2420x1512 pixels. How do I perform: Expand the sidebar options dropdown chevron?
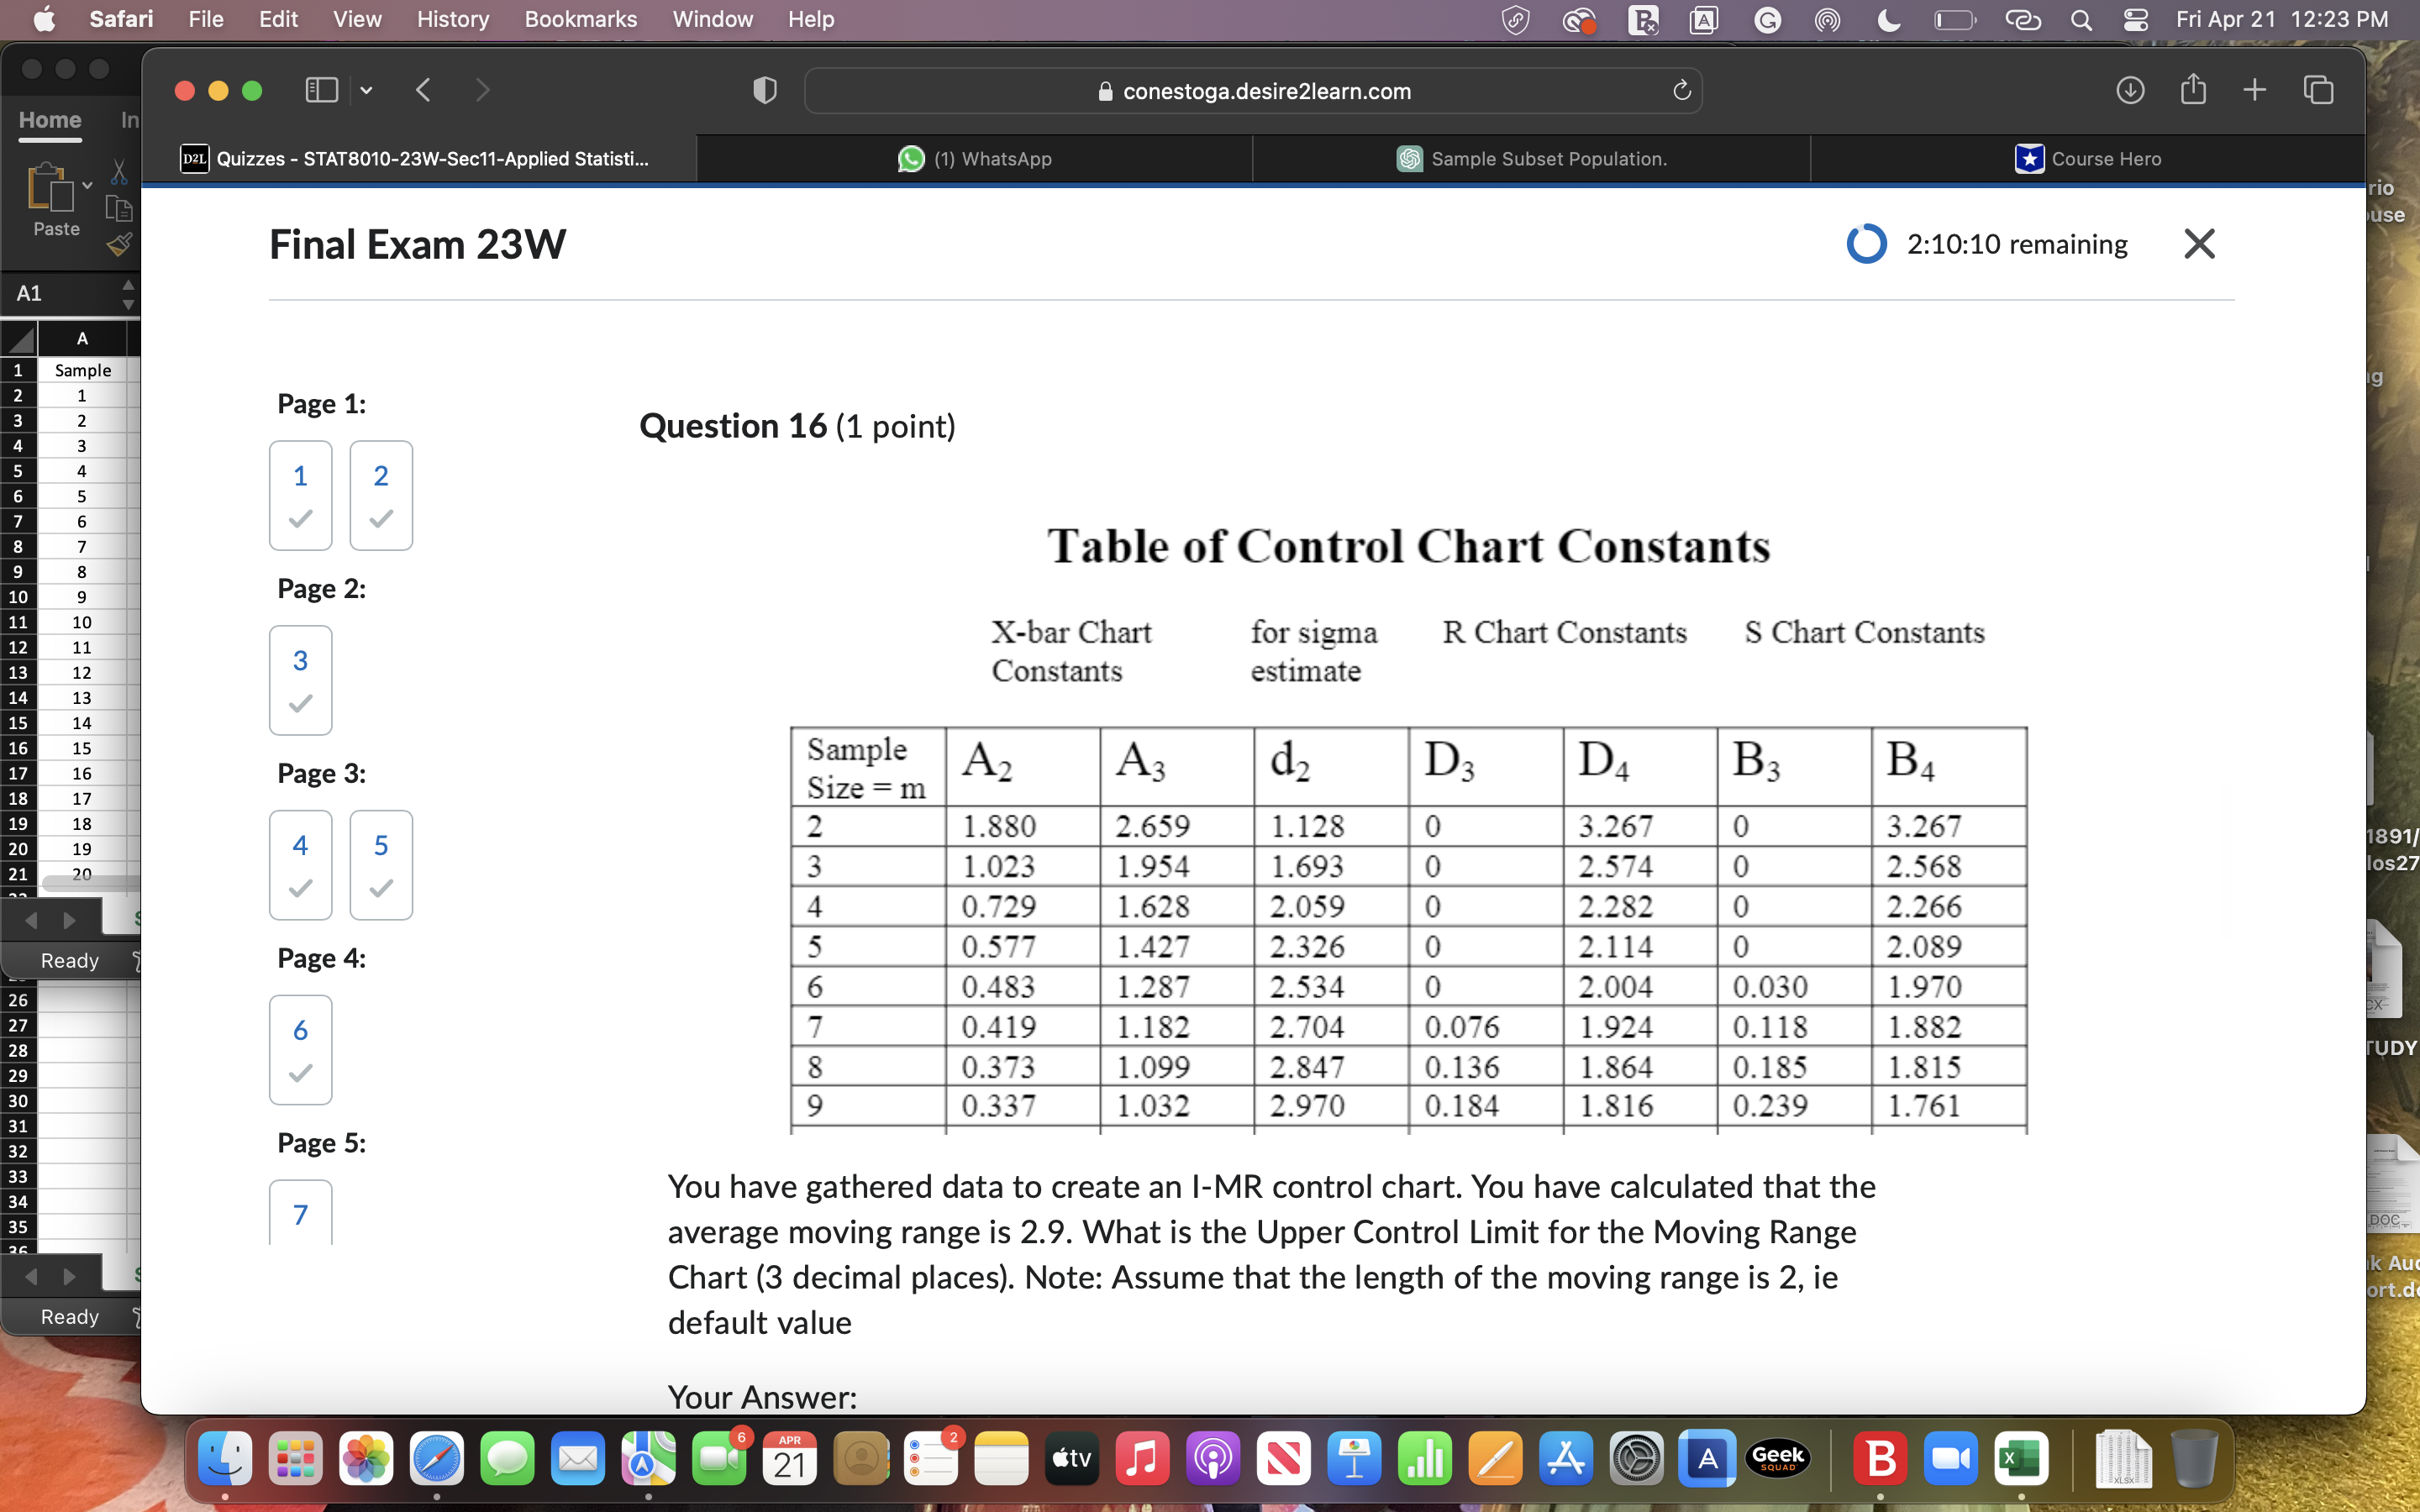pos(366,91)
